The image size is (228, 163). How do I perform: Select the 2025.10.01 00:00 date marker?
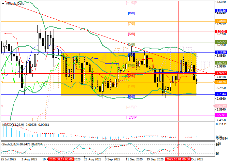pyautogui.click(x=178, y=159)
